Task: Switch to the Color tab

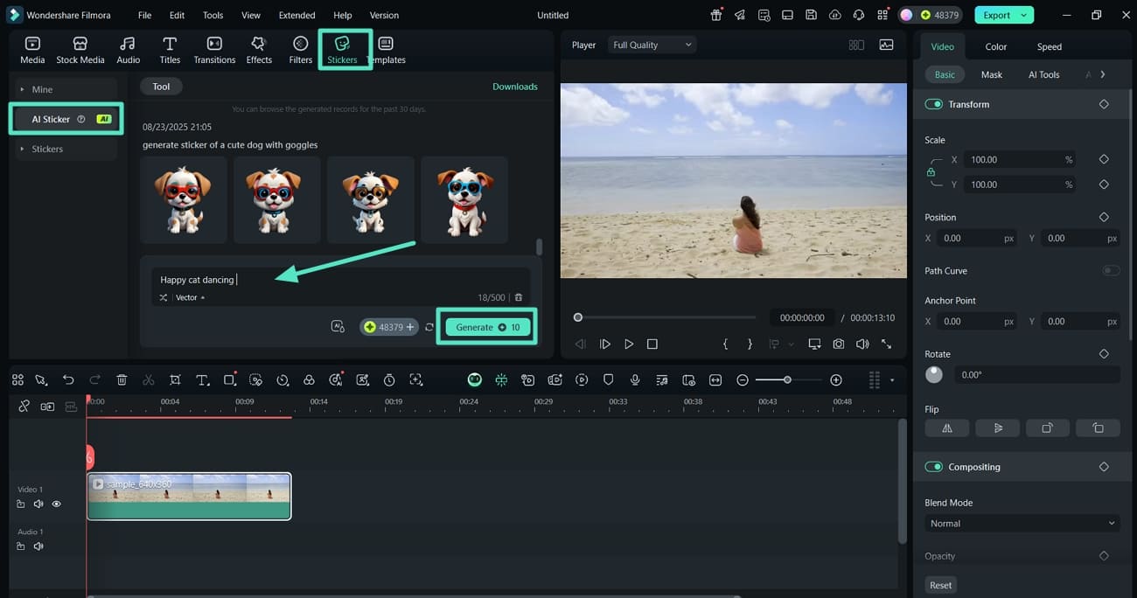Action: click(x=996, y=46)
